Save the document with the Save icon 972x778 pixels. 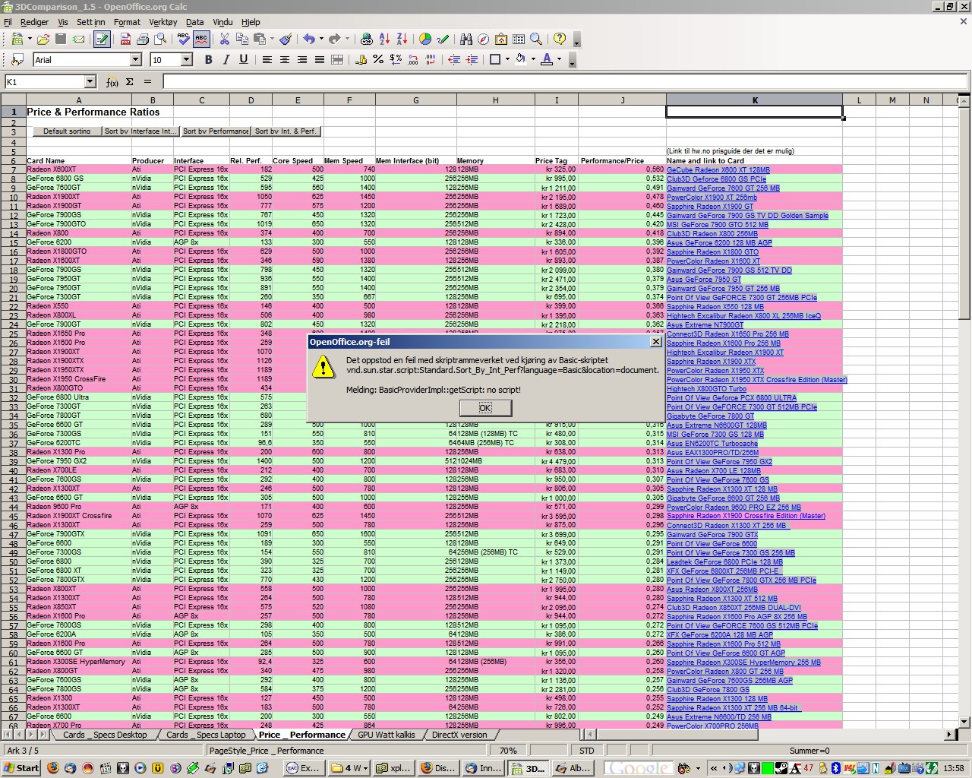point(62,39)
